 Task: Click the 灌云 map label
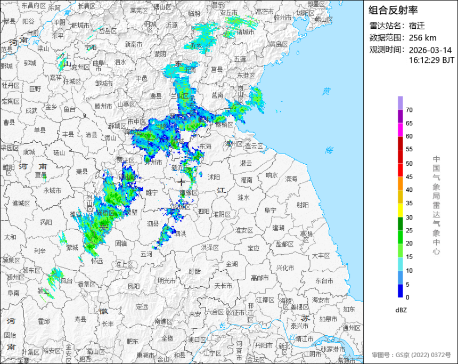point(246,164)
